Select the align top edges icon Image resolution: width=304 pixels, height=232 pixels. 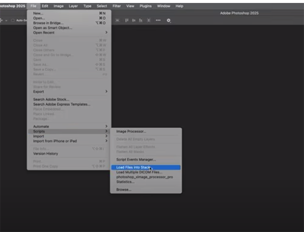point(127,20)
